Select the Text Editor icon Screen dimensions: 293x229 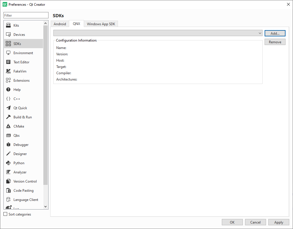point(8,62)
